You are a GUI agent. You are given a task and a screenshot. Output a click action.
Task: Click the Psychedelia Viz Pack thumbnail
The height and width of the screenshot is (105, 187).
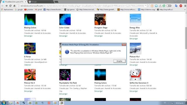coord(65,75)
